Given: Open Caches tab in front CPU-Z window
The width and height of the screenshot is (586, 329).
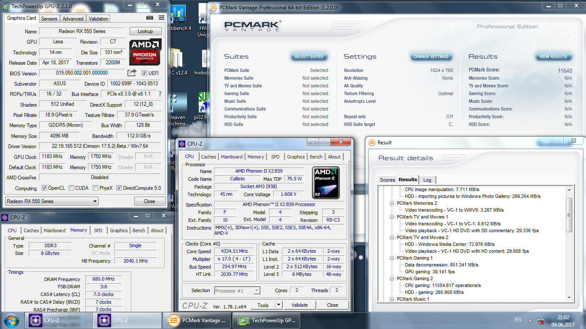Looking at the screenshot, I should click(x=208, y=157).
